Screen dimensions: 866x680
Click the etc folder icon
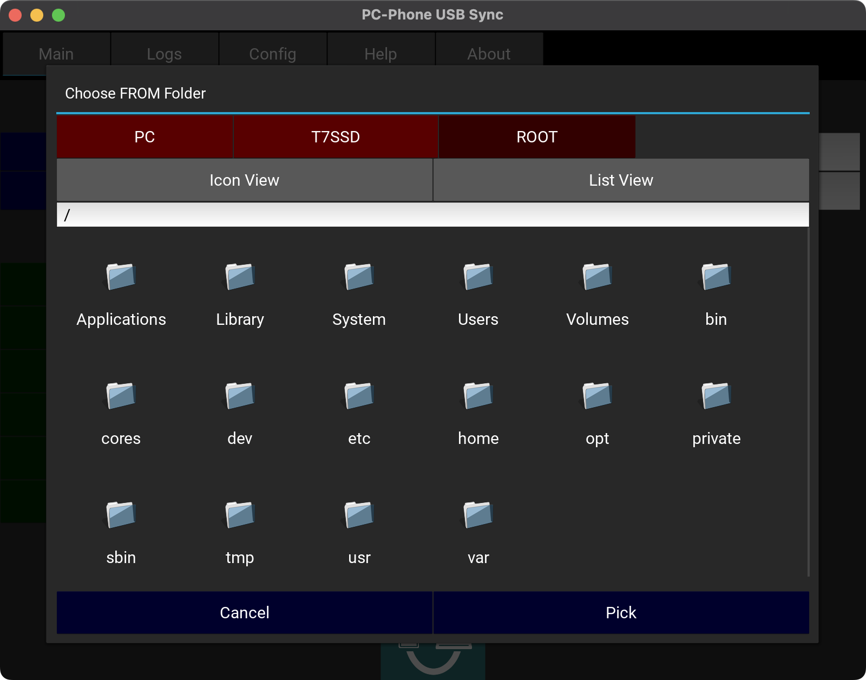tap(359, 396)
